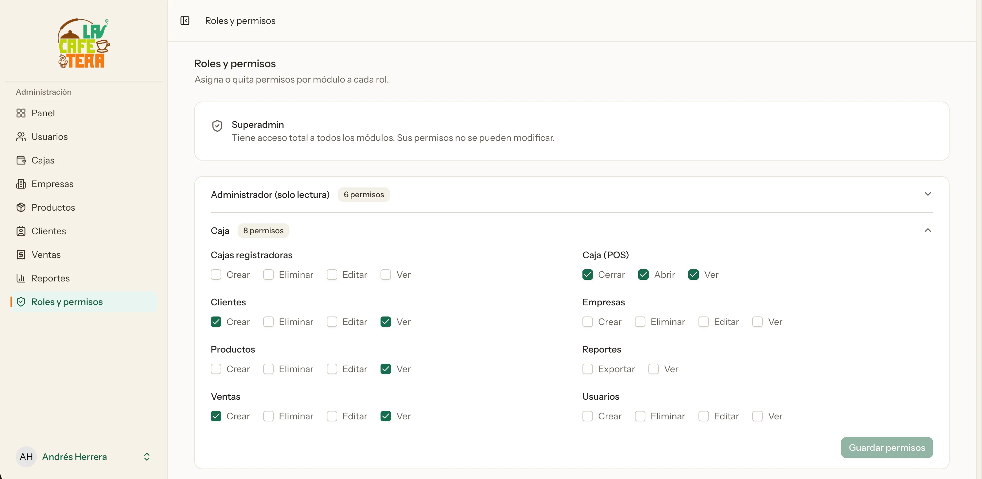This screenshot has width=982, height=479.
Task: Go to the Usuarios section
Action: tap(84, 137)
